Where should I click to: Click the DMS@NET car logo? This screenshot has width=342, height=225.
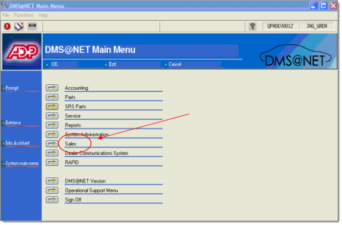pyautogui.click(x=295, y=56)
